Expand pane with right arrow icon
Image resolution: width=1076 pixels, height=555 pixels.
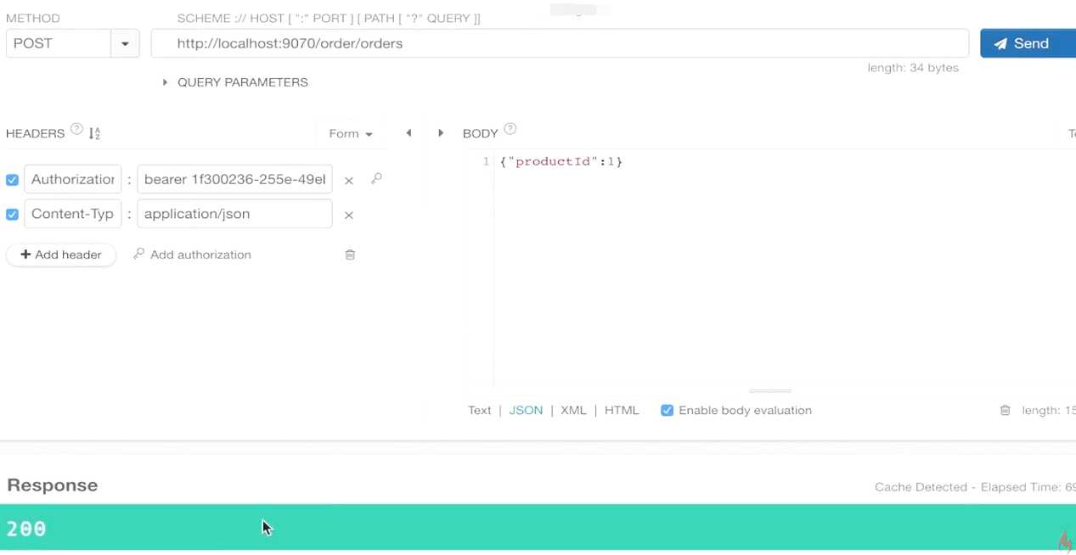click(441, 133)
